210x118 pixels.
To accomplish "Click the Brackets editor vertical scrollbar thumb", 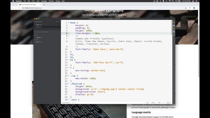I will [x=172, y=28].
